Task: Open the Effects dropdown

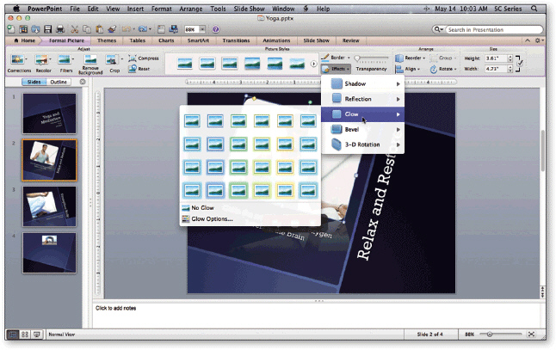Action: (x=336, y=69)
